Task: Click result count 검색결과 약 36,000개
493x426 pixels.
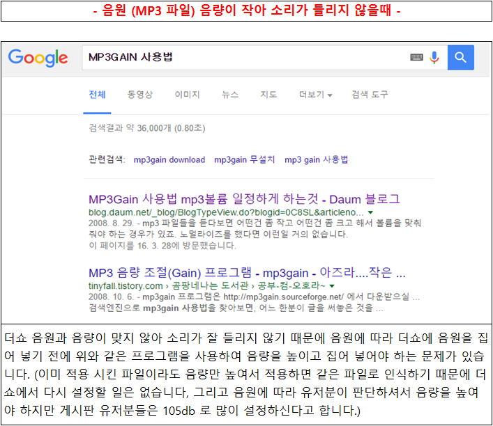Action: point(147,128)
